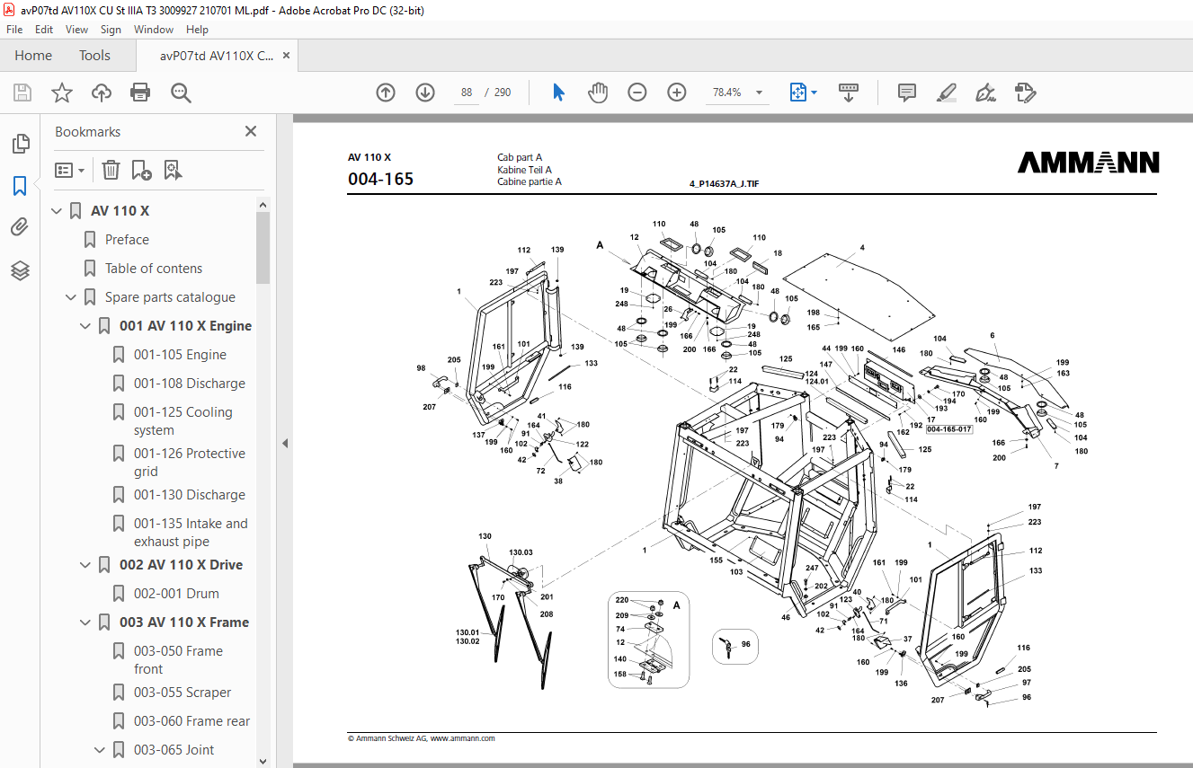Click the page number field showing 88
The width and height of the screenshot is (1193, 768).
point(466,93)
